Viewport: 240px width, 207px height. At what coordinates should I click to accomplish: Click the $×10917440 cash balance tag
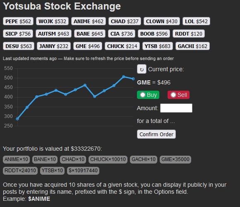[x=83, y=171]
